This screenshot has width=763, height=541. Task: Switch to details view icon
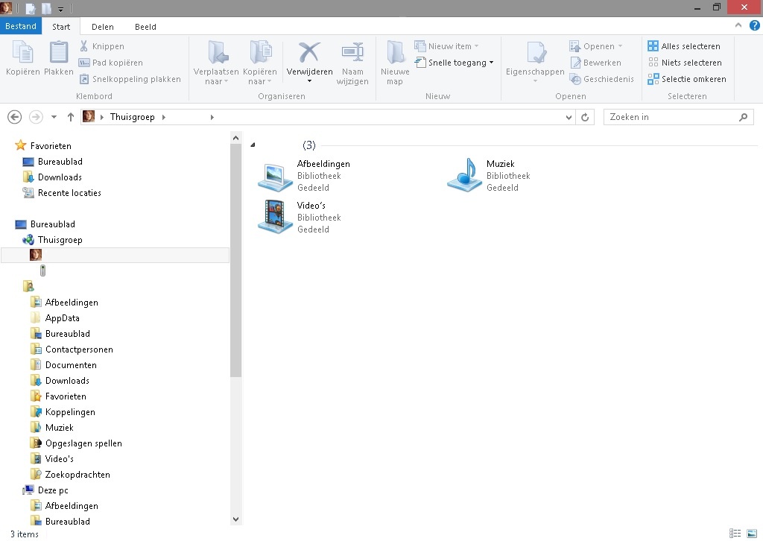click(x=735, y=534)
